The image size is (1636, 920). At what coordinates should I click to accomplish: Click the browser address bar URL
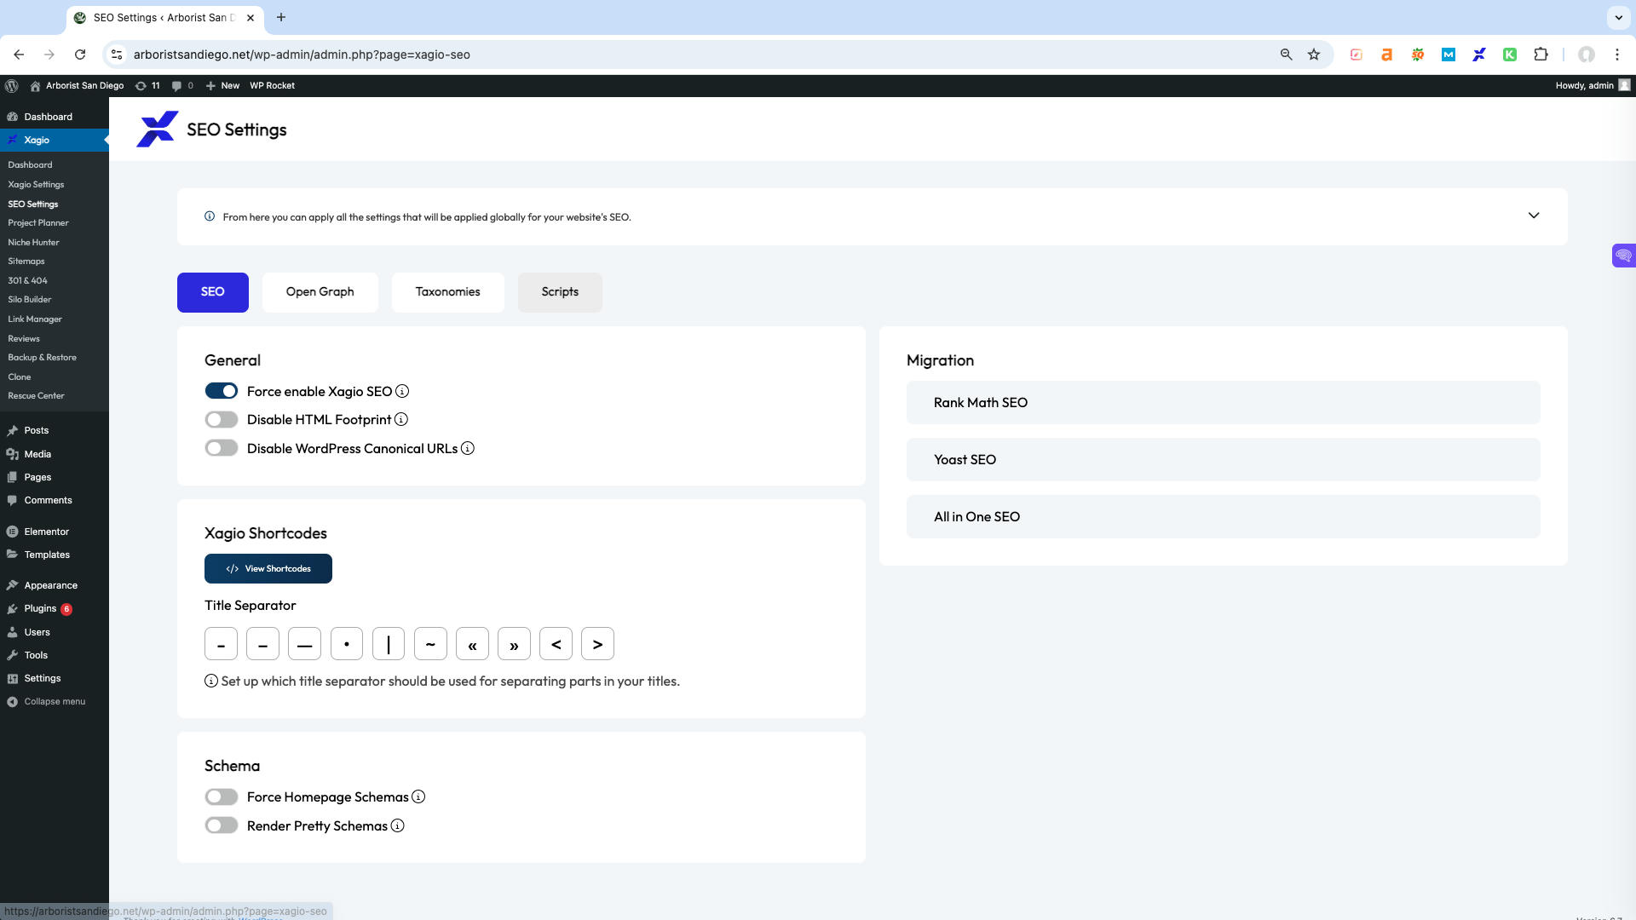[302, 55]
